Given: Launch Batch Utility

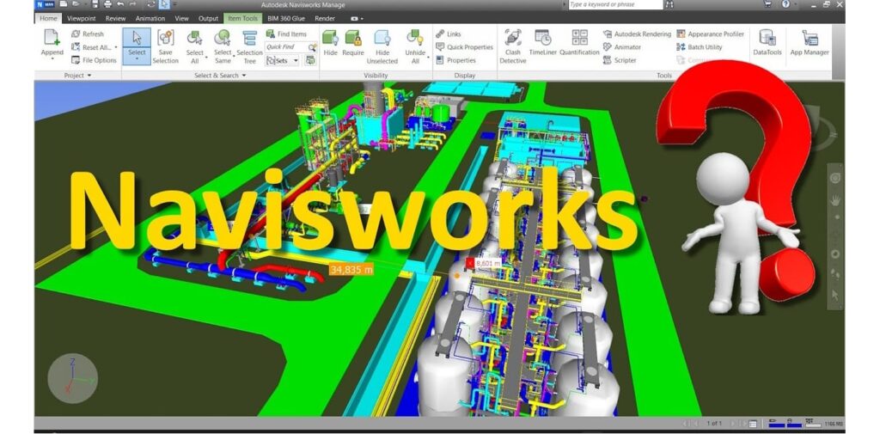Looking at the screenshot, I should coord(700,47).
